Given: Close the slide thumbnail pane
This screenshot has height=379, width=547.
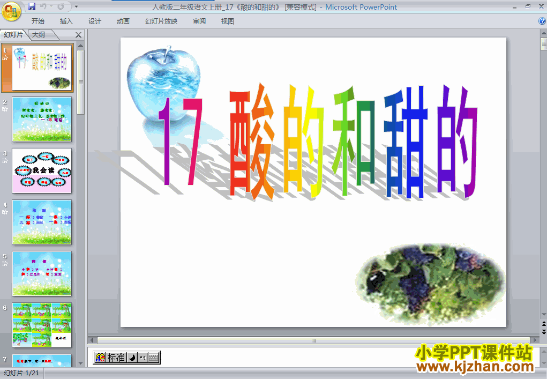Looking at the screenshot, I should [x=79, y=35].
